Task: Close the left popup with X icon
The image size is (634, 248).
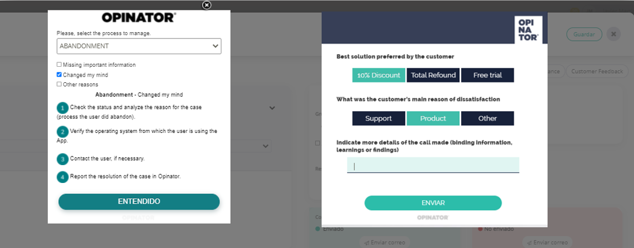Action: pos(206,5)
